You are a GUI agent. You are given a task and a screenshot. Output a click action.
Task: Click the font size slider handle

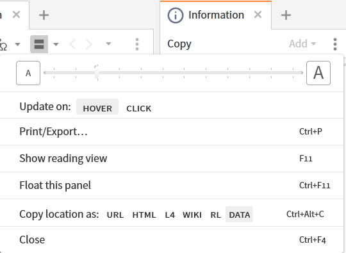pos(97,73)
